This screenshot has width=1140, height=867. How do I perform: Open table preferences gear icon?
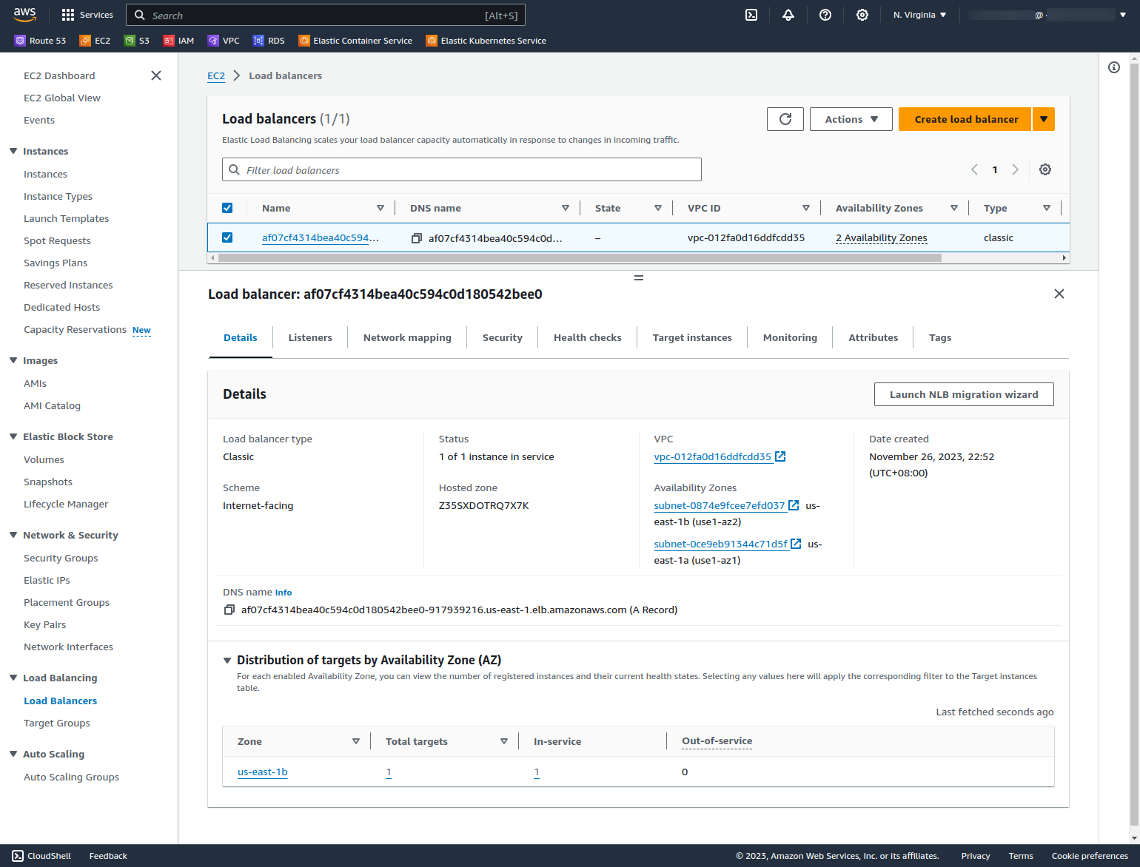tap(1045, 169)
